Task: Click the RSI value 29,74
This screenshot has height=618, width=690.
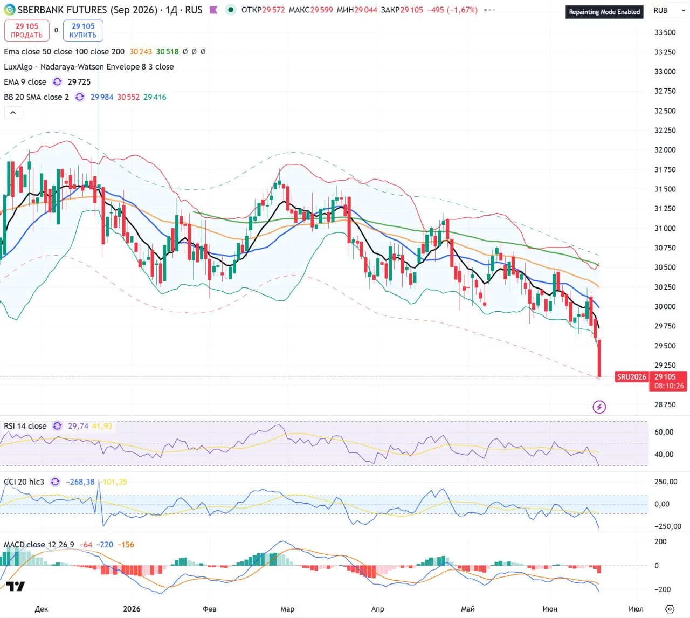Action: pyautogui.click(x=78, y=426)
